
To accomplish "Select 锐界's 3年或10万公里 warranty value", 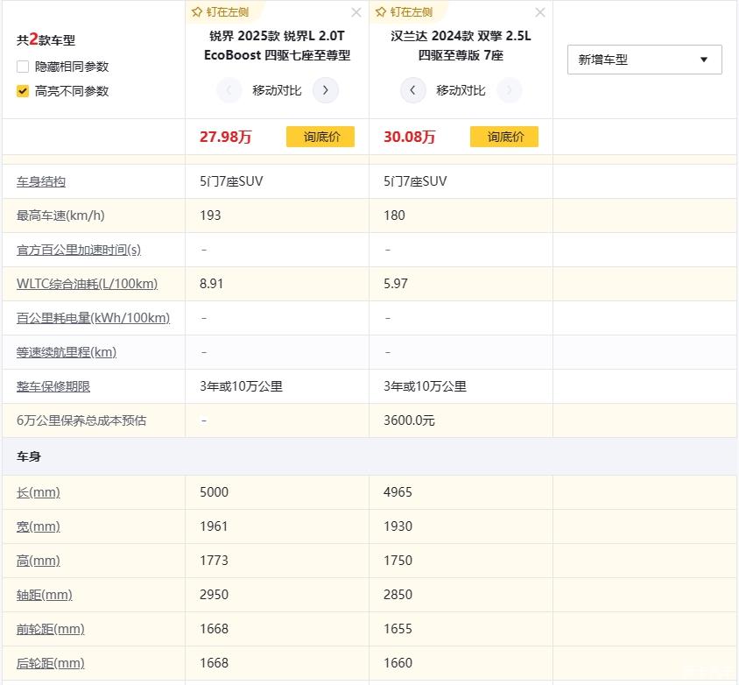I will coord(242,386).
